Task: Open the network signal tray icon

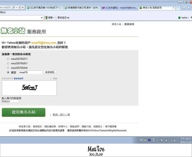Action: tap(171, 141)
